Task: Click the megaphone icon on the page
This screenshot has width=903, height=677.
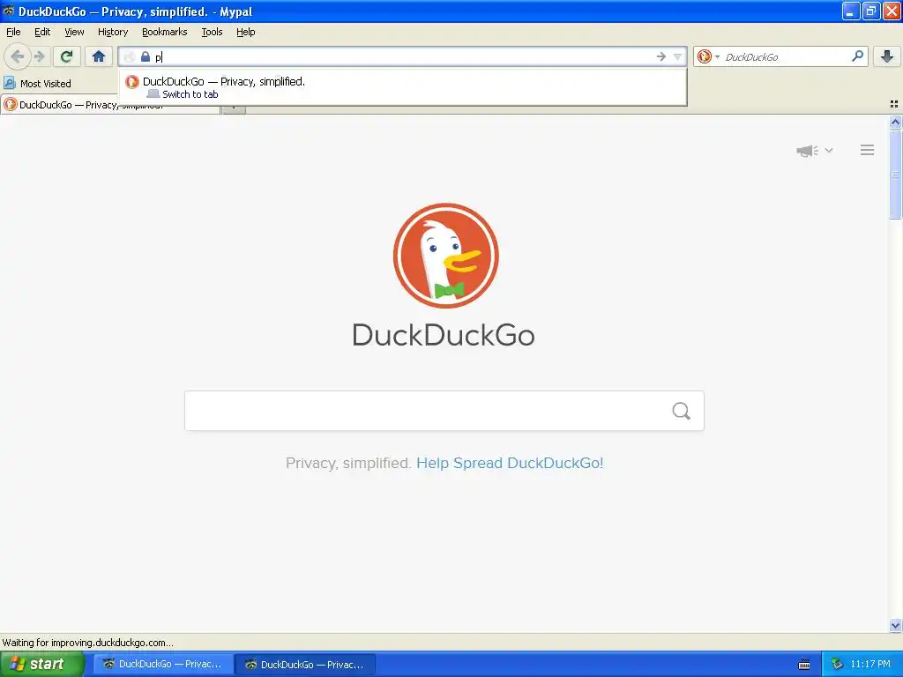Action: tap(808, 151)
